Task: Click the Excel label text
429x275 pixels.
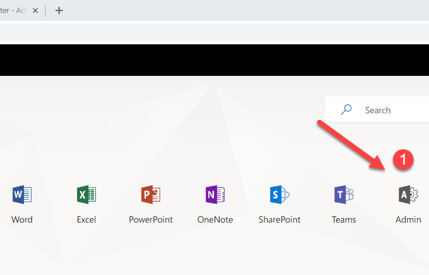Action: [86, 220]
